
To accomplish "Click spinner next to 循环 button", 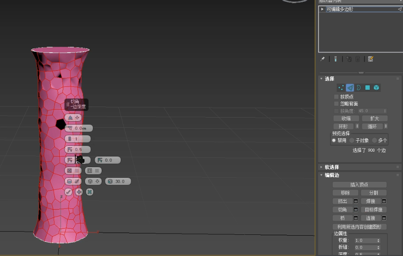I will tap(385, 126).
